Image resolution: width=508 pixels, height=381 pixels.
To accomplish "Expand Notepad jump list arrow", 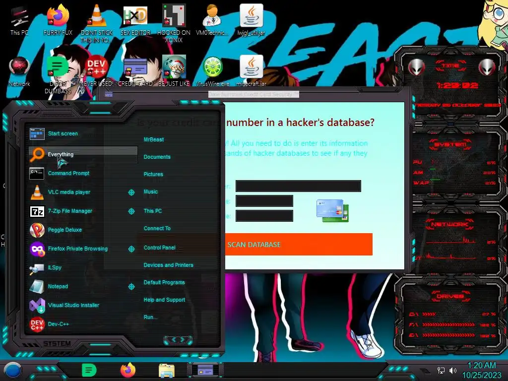I will [x=131, y=287].
